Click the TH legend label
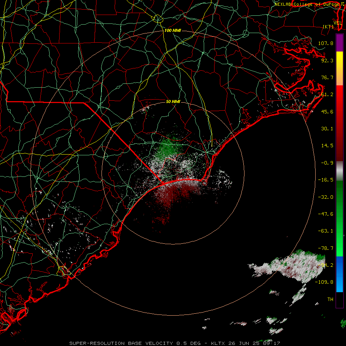Screen dimensions: 346x346 tap(330, 299)
